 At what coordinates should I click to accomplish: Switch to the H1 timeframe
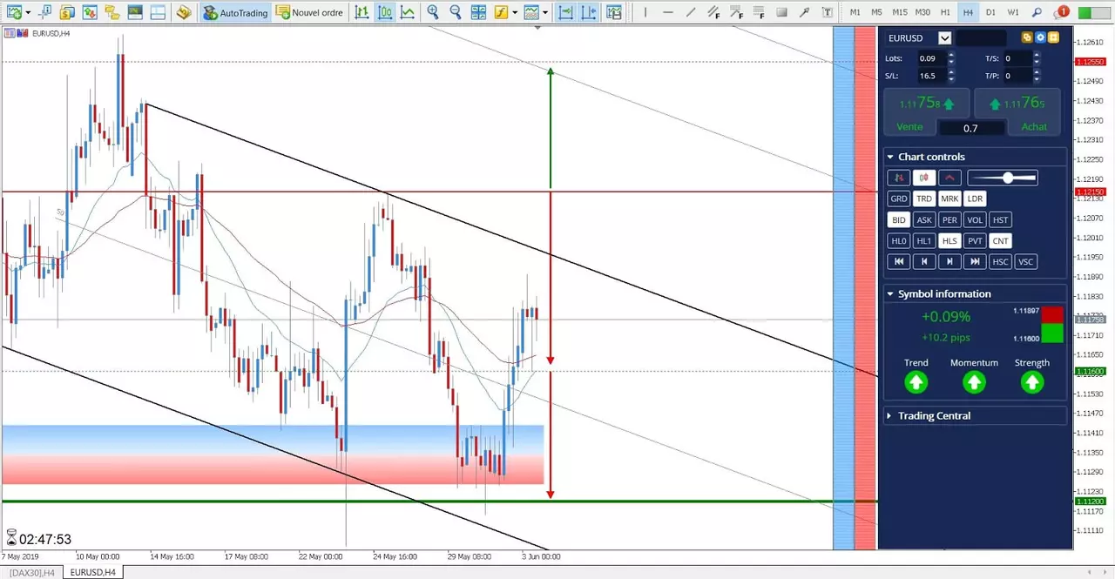click(x=945, y=12)
